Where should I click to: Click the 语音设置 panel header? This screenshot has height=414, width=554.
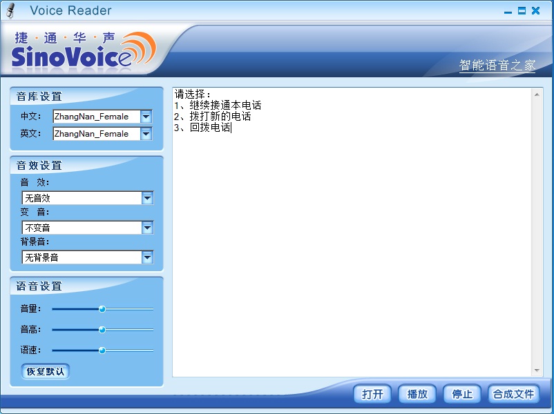tap(39, 286)
